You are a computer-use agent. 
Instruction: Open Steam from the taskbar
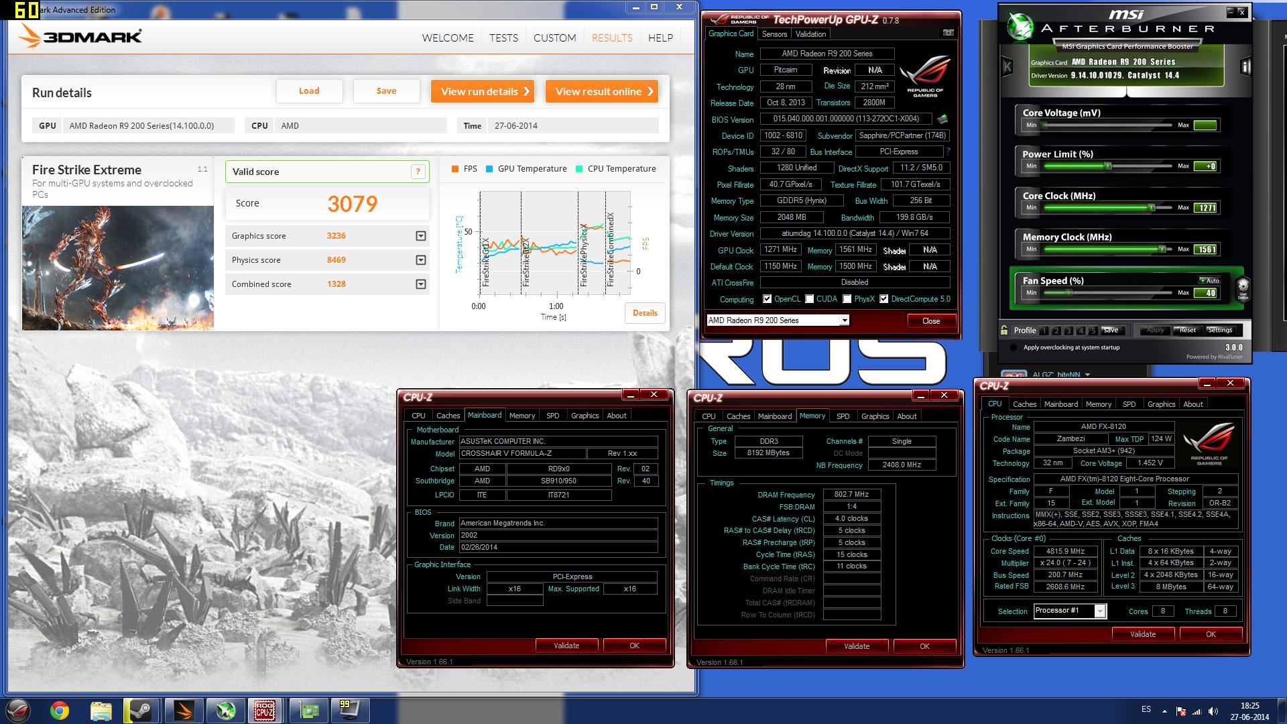pyautogui.click(x=140, y=711)
